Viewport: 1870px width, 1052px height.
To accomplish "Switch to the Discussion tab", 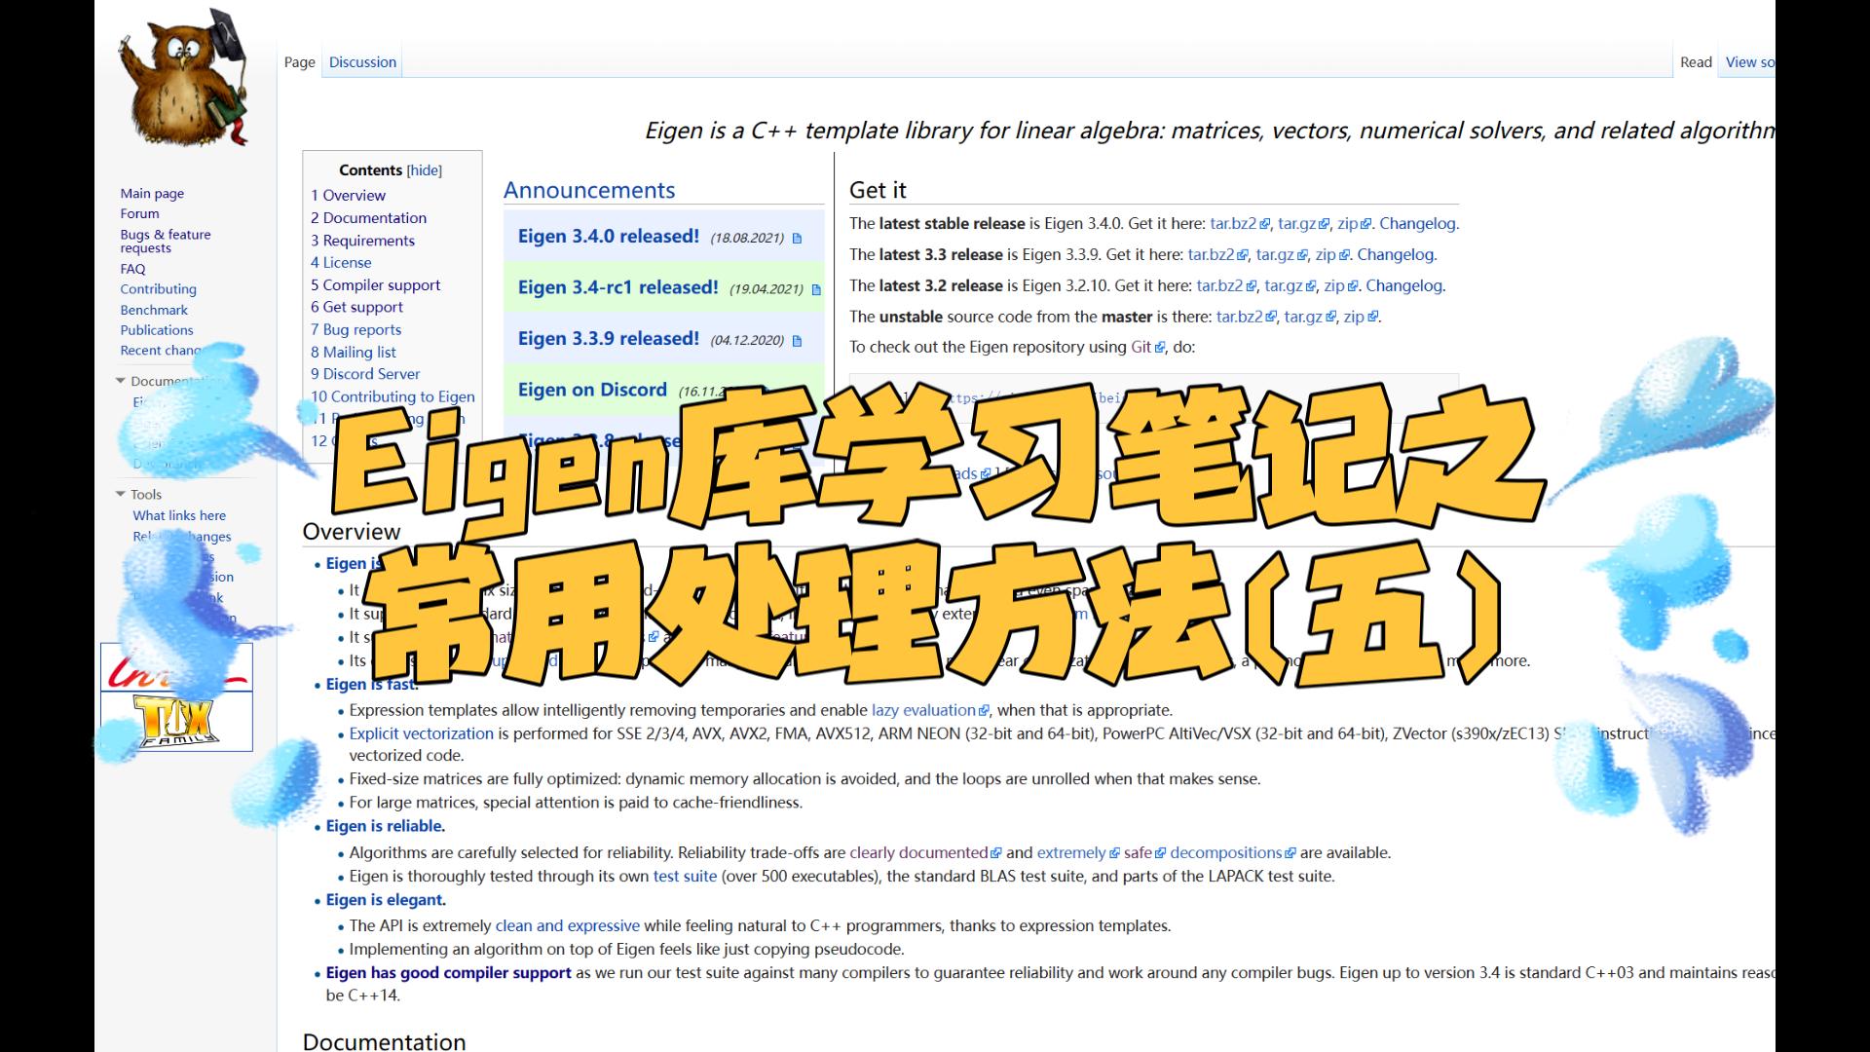I will point(362,61).
